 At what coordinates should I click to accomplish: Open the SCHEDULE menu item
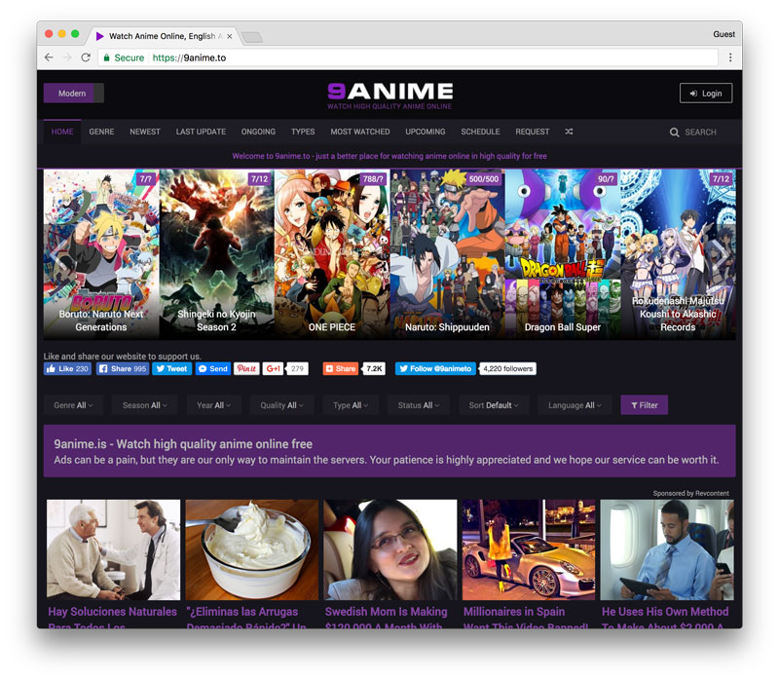(480, 132)
